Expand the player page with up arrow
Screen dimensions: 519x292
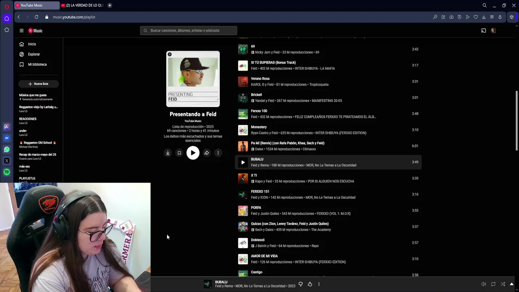click(x=512, y=284)
